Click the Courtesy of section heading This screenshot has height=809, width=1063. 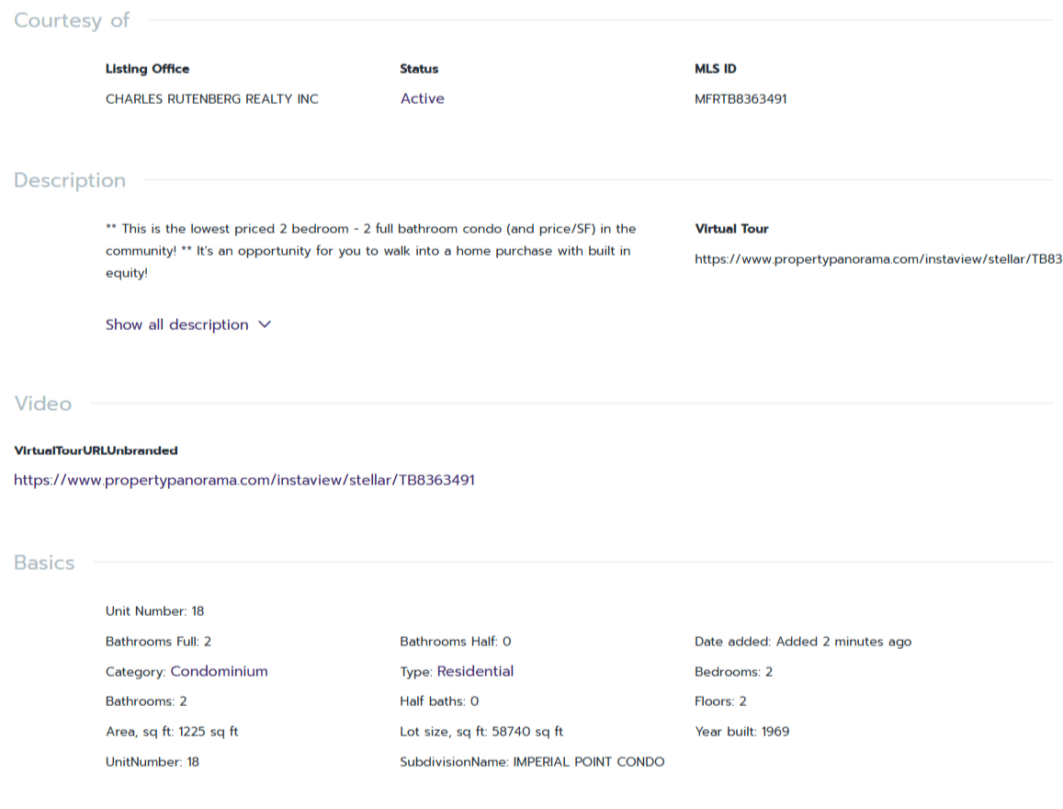click(72, 20)
